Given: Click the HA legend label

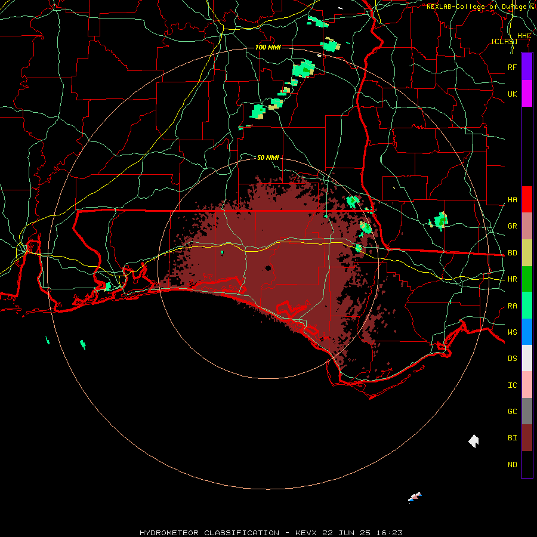Looking at the screenshot, I should click(x=512, y=200).
